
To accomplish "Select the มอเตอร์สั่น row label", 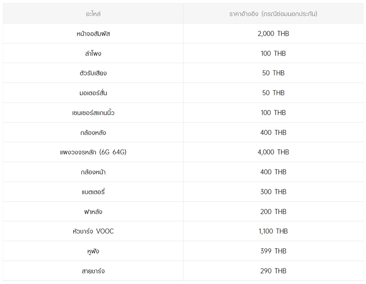I will point(93,93).
